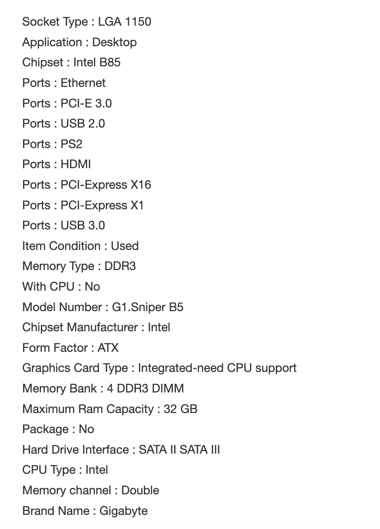Click the With CPU No entry
This screenshot has height=529, width=380.
[61, 287]
